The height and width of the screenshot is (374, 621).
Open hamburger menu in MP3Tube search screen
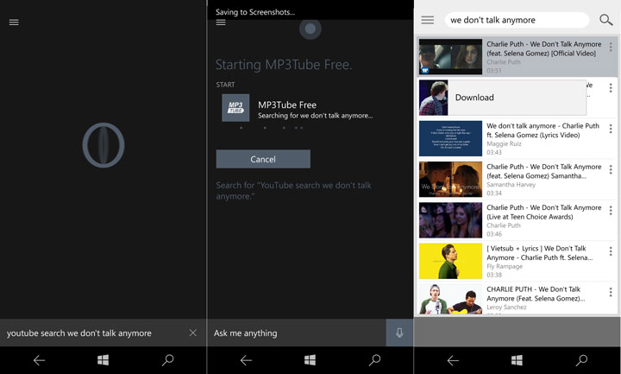point(427,20)
